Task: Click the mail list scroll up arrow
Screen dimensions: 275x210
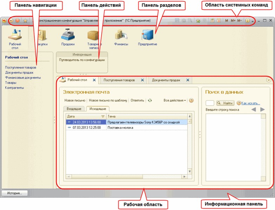Action: coord(189,116)
